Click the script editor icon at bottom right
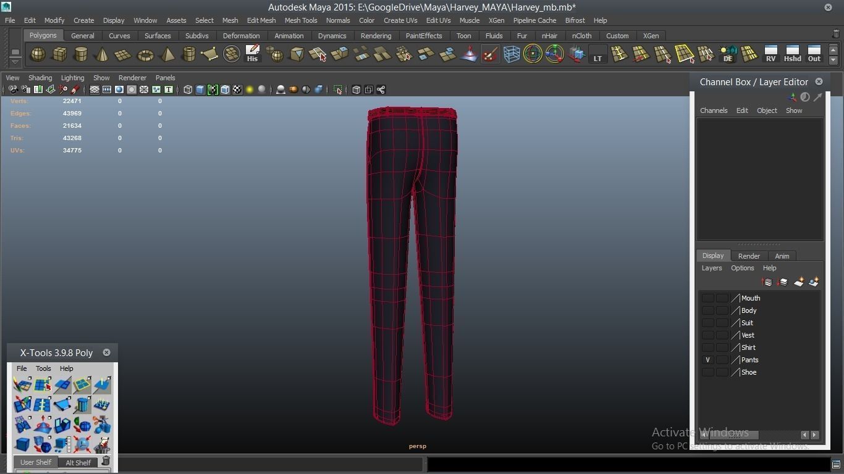 click(x=836, y=464)
